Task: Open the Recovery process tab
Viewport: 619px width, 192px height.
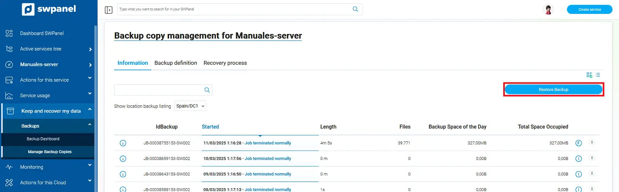Action: click(225, 63)
